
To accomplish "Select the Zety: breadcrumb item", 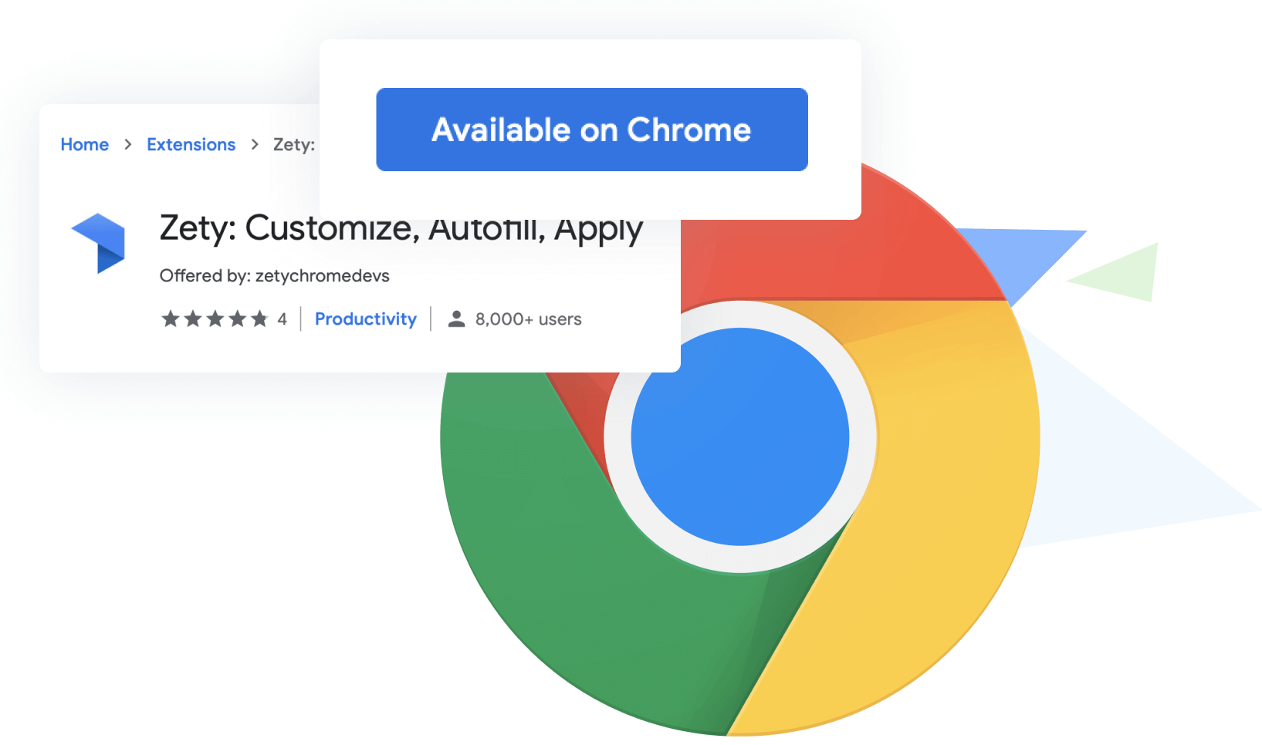I will pyautogui.click(x=294, y=145).
